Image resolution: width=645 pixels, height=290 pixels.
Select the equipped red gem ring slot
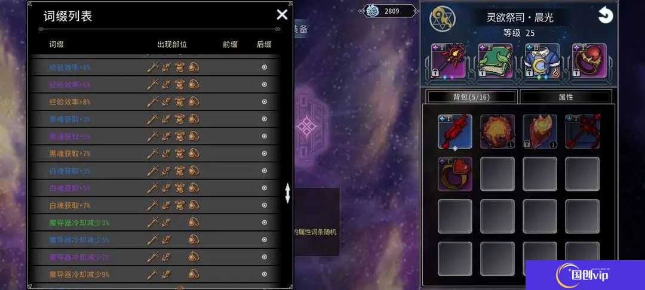click(x=589, y=61)
